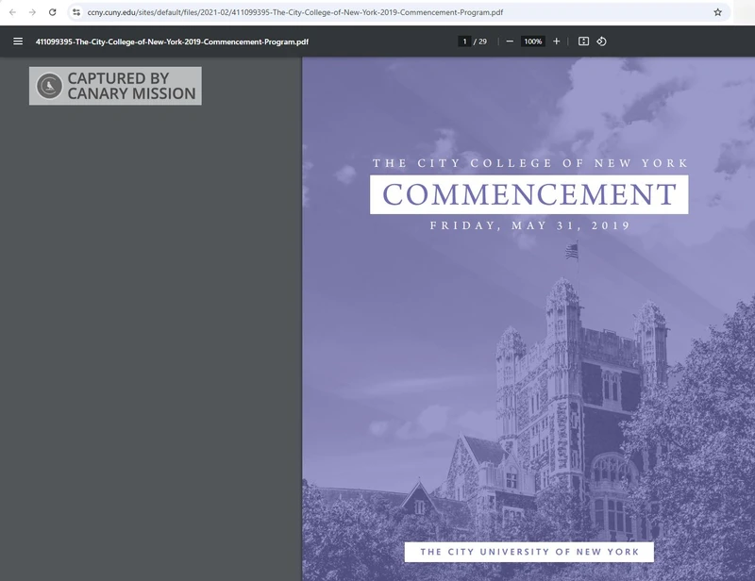Click the page number input field

coord(464,41)
